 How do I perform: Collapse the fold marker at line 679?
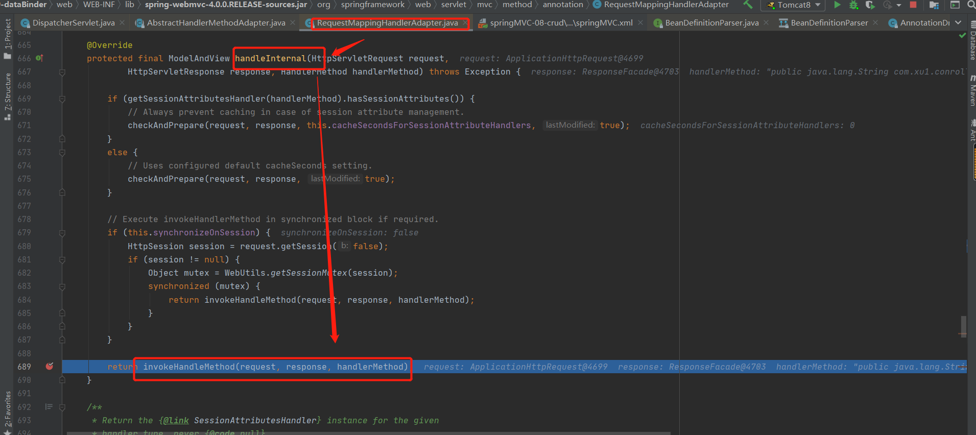(62, 233)
